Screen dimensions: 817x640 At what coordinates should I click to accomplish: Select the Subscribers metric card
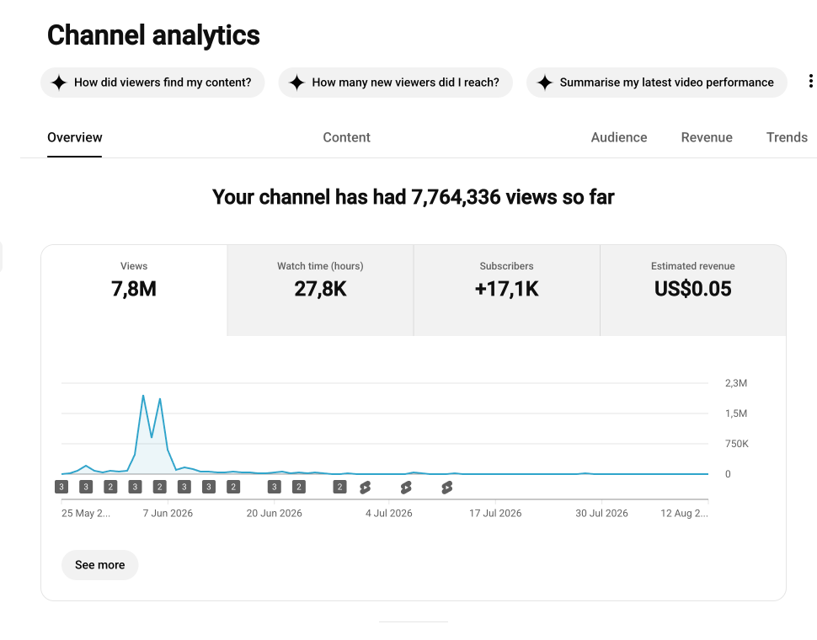pyautogui.click(x=506, y=290)
